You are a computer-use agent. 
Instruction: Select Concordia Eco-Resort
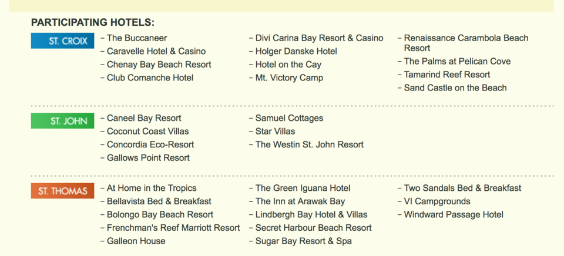[x=150, y=144]
